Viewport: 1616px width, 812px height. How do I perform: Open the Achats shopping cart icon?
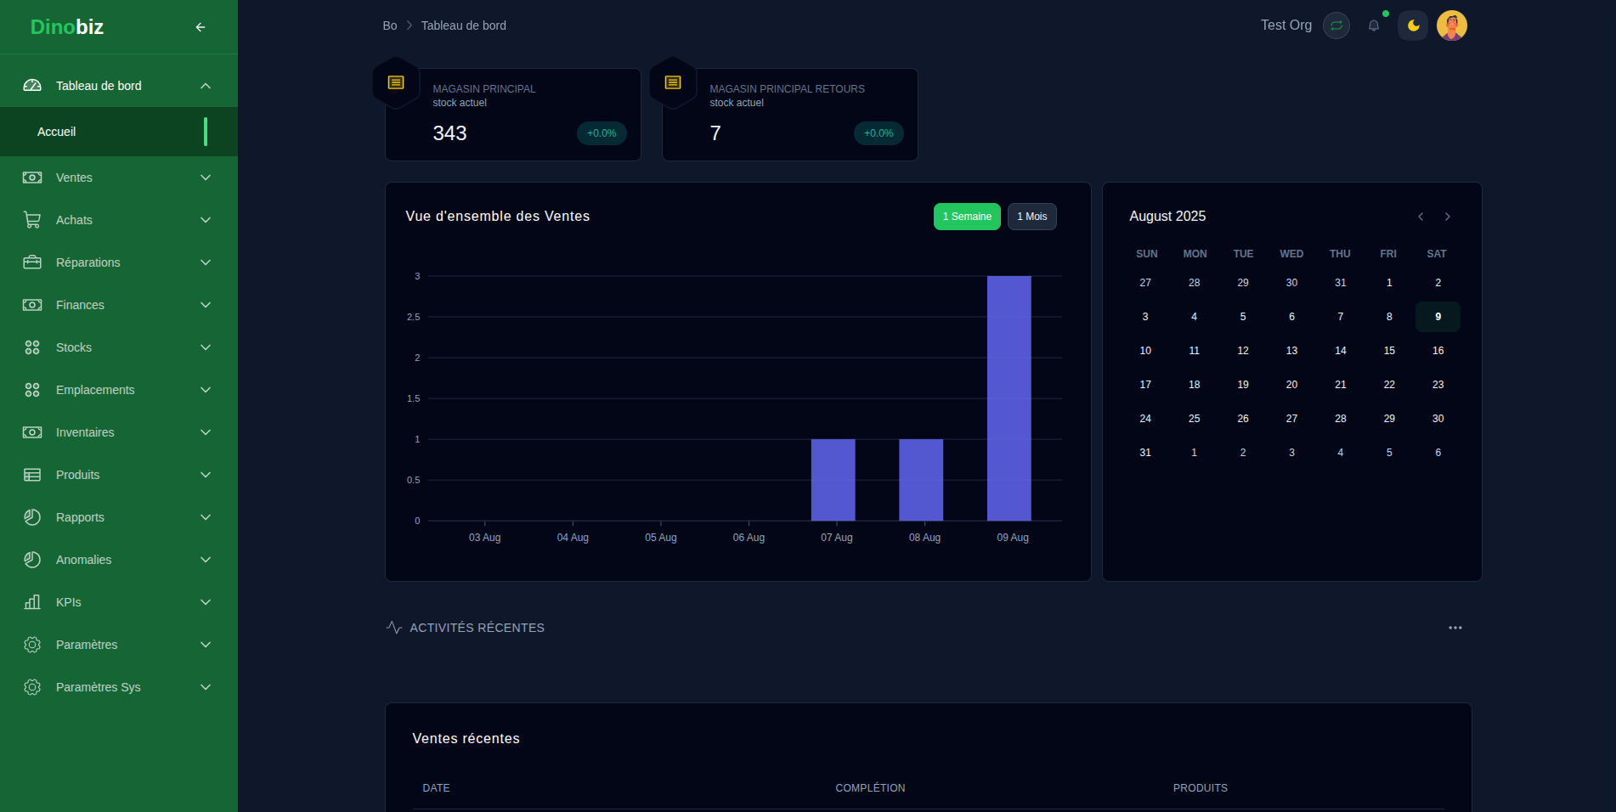coord(32,219)
